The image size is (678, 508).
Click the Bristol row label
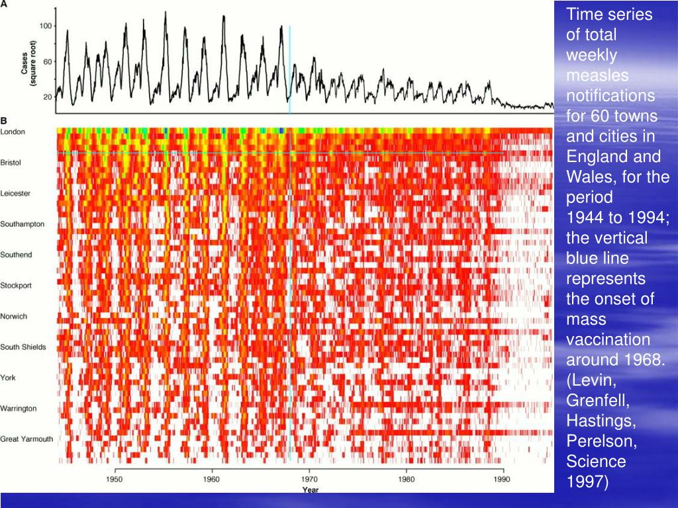[x=11, y=163]
